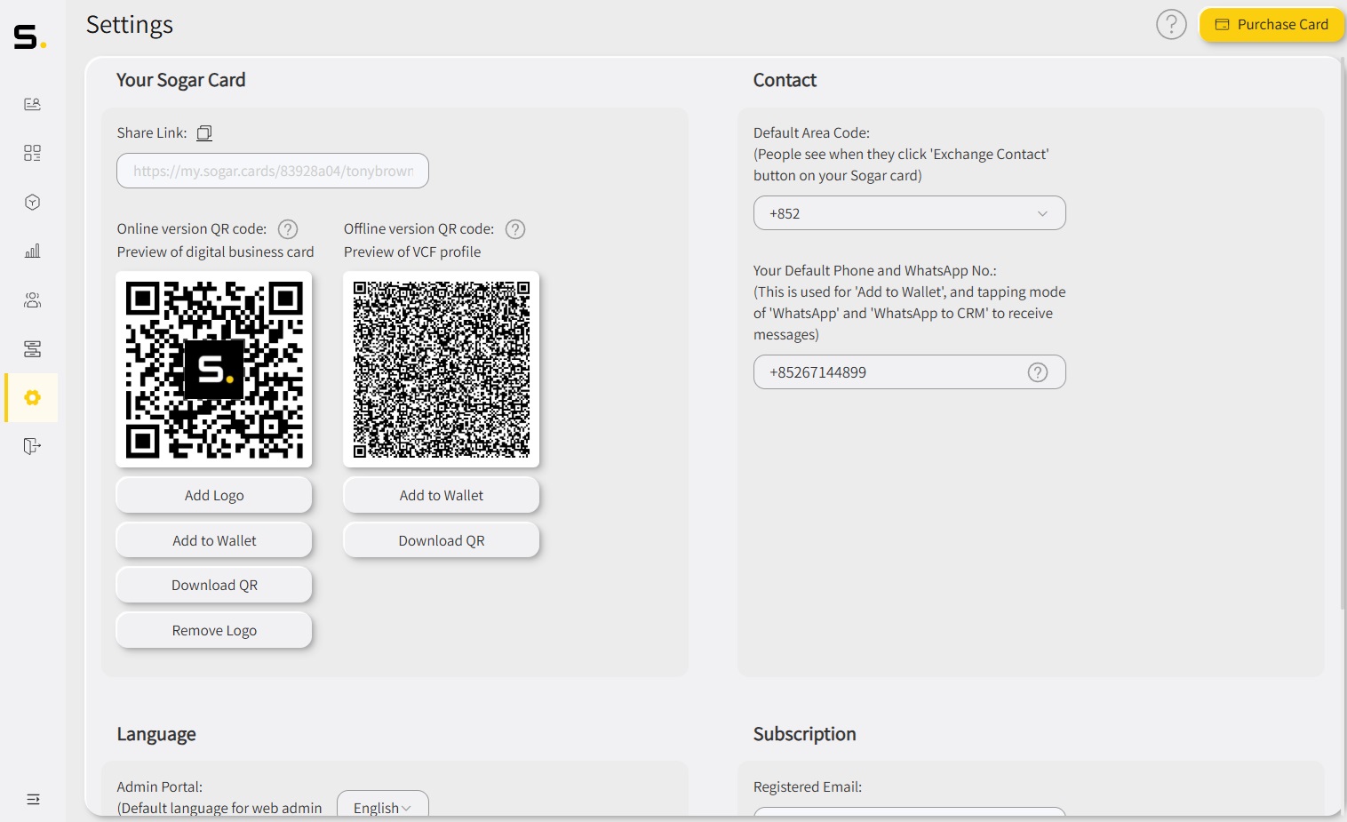Click the Subscription section heading
The image size is (1347, 822).
[805, 734]
